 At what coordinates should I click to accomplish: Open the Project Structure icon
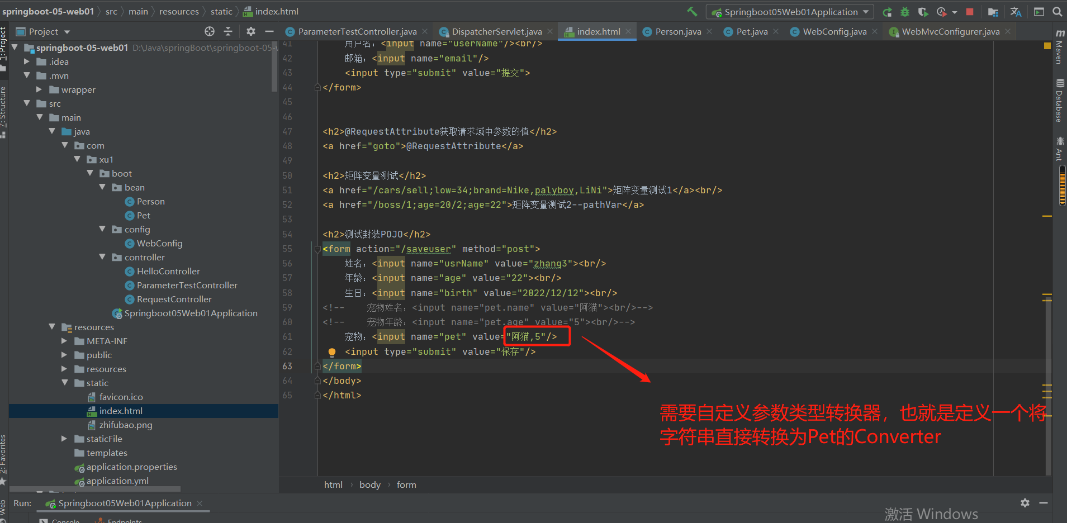pos(993,12)
